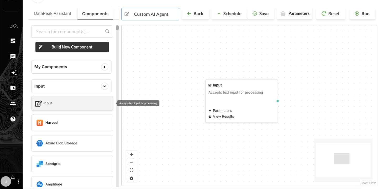Save the workflow
The height and width of the screenshot is (189, 378).
point(261,14)
